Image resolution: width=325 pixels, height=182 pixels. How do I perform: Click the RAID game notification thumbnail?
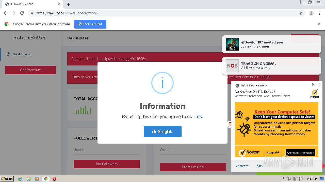point(232,44)
